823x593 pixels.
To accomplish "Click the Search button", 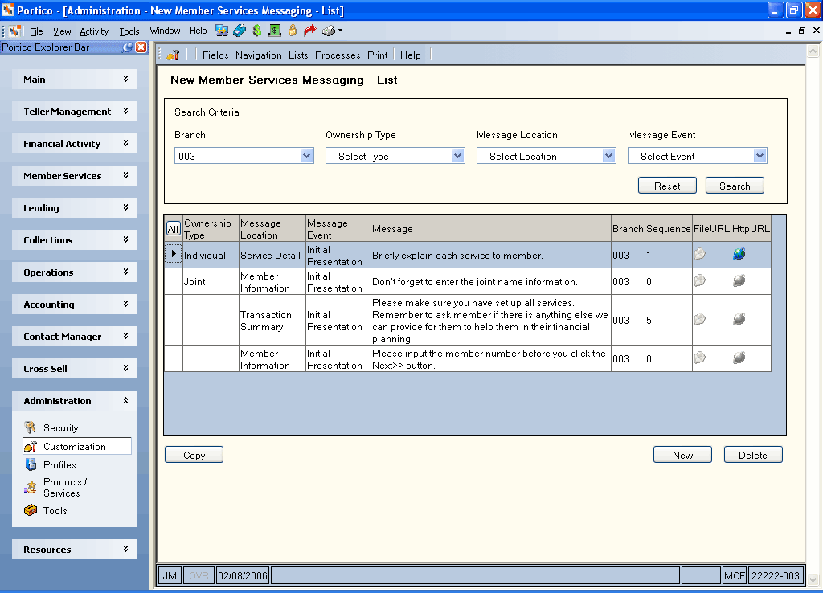I will [x=735, y=186].
